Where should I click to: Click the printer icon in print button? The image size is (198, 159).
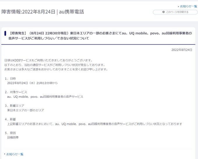(x=164, y=12)
